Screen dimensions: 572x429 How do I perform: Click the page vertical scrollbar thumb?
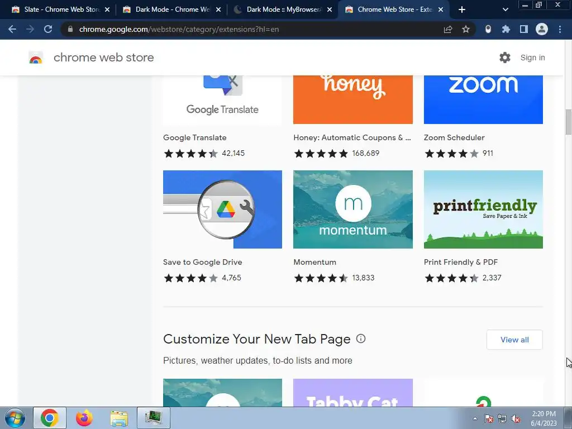(x=568, y=122)
